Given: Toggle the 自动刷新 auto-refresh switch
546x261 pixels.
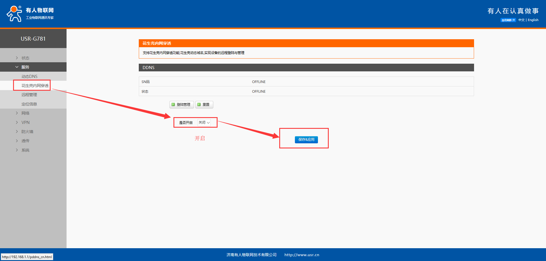Looking at the screenshot, I should [508, 20].
